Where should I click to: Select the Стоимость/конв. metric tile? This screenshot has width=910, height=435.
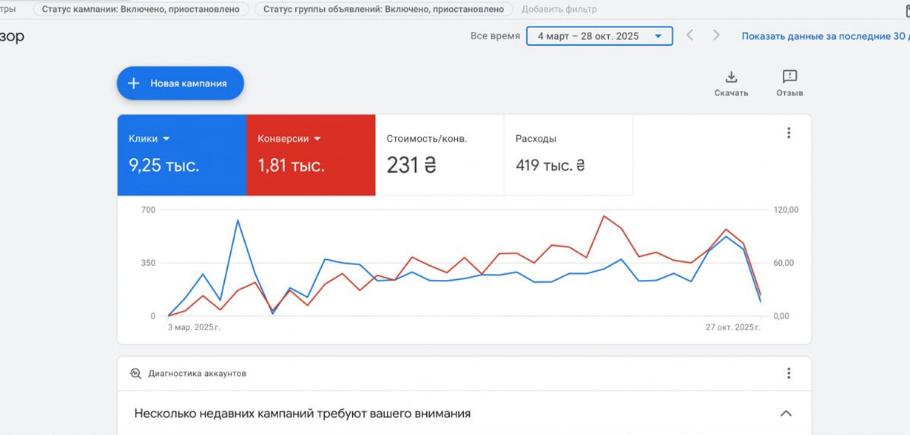[439, 155]
